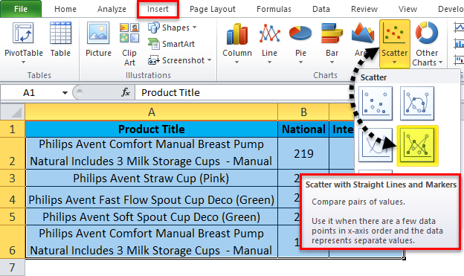Expand the PivotTable dropdown arrow
Viewport: 464px width, 276px height.
pos(23,62)
